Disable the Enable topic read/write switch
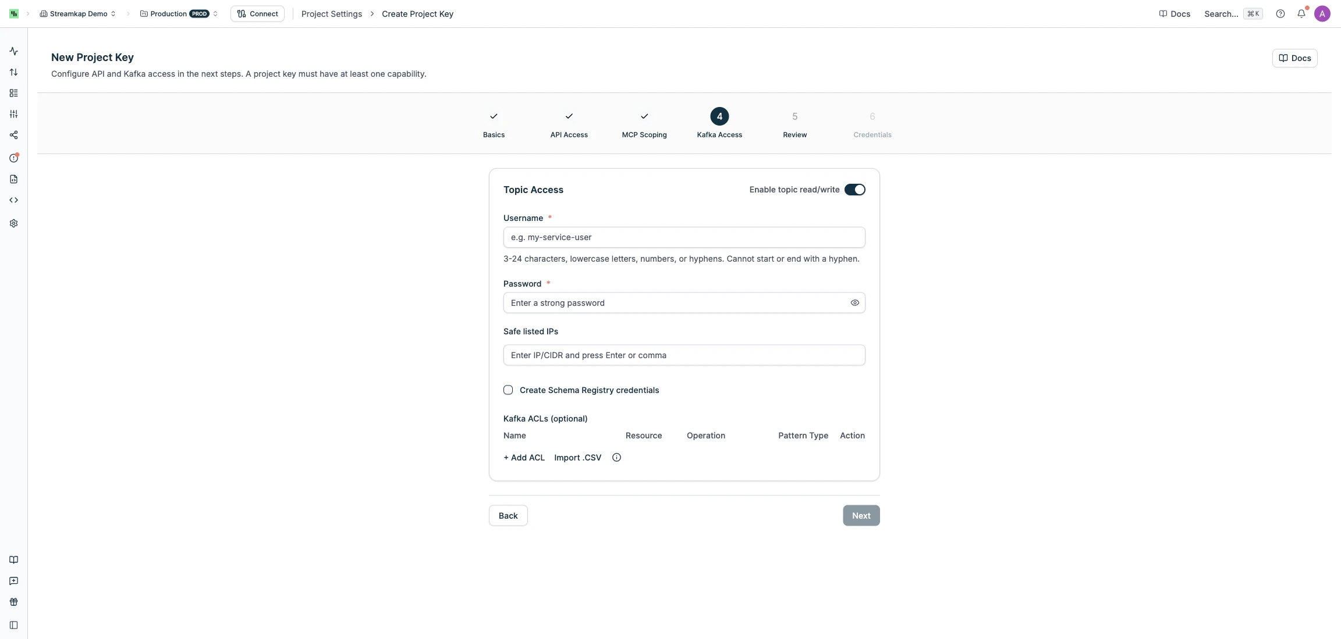Viewport: 1341px width, 639px height. click(x=854, y=190)
